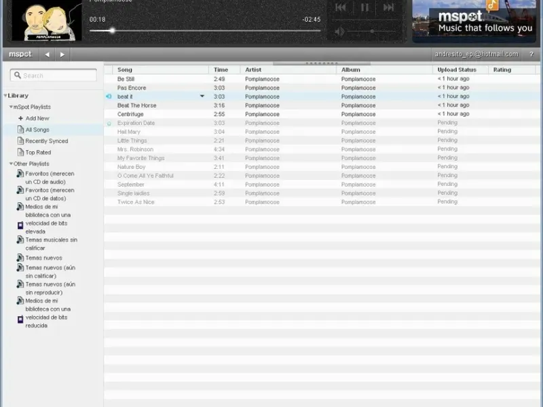Viewport: 543px width, 407px height.
Task: Click the panel divider grip handle
Action: coord(322,64)
